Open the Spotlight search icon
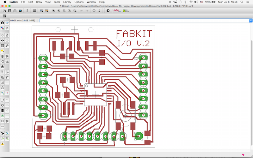The image size is (253, 158). tap(242, 2)
